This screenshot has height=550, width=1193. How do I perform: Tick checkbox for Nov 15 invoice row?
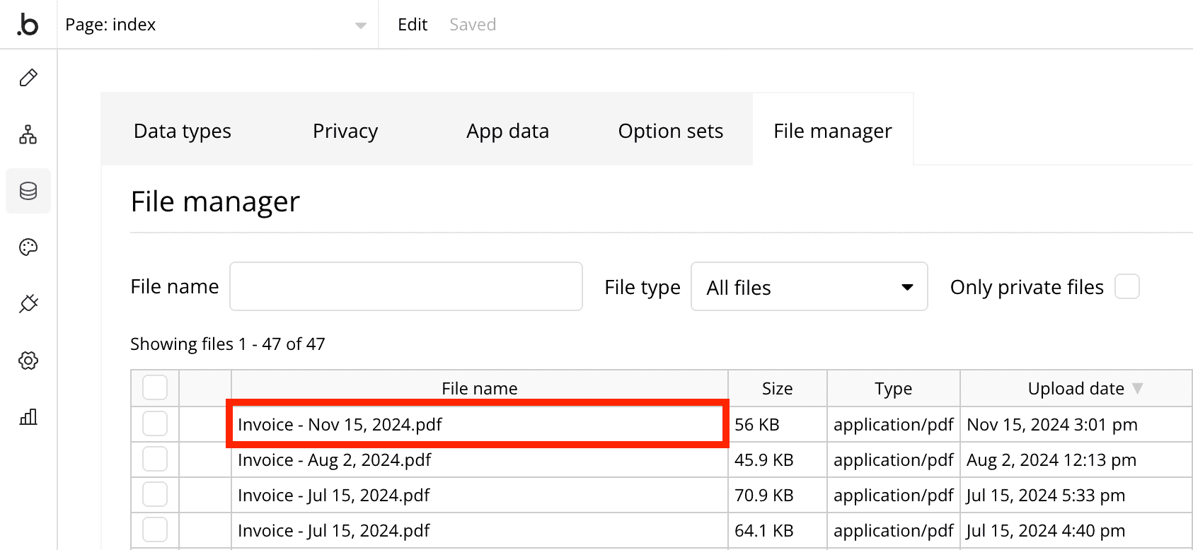(155, 424)
